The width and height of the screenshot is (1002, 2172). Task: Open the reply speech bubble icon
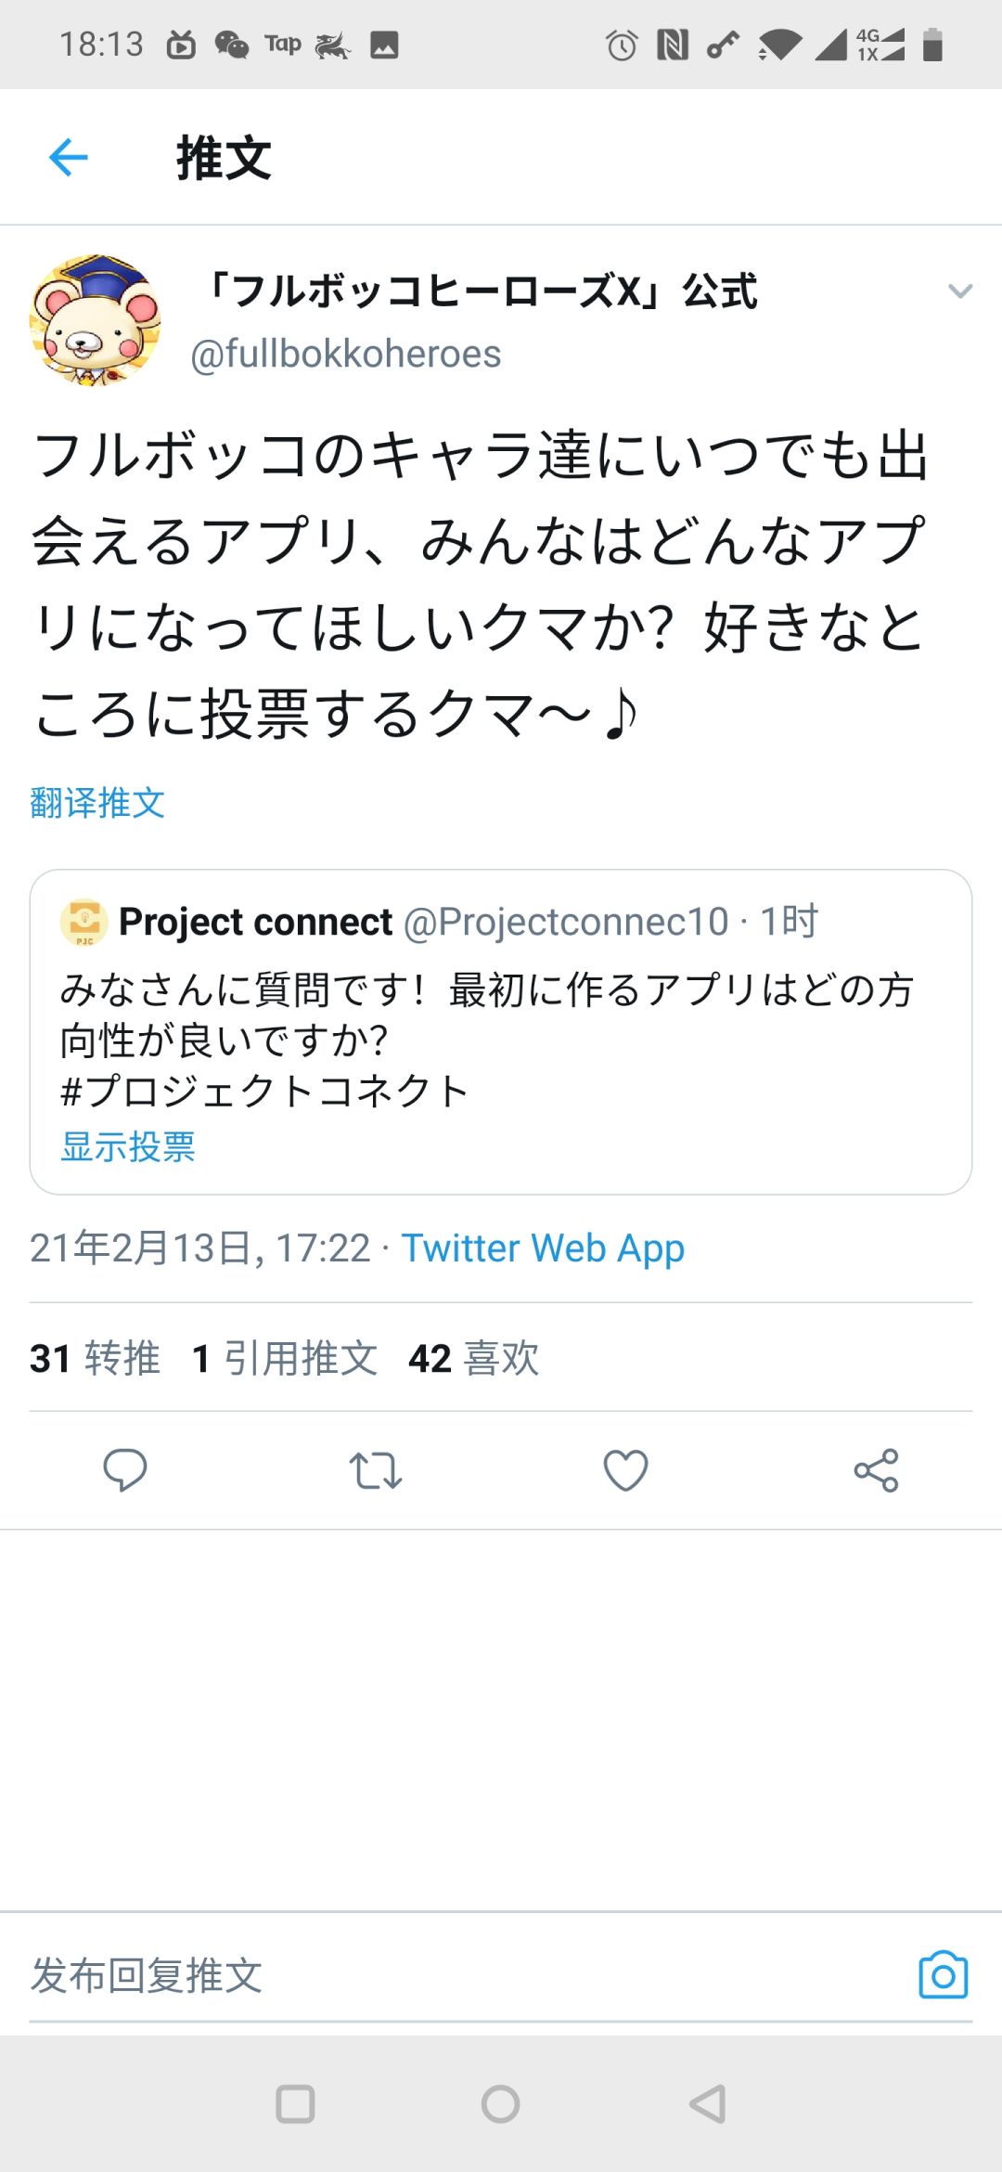point(125,1470)
